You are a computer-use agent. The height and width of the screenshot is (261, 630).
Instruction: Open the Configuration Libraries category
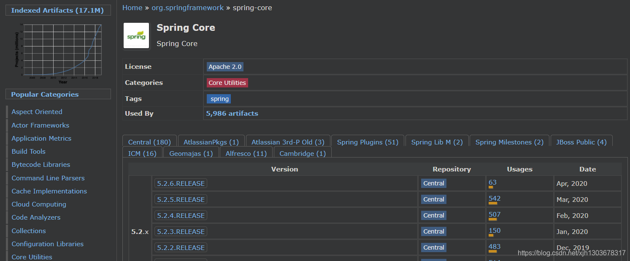point(48,244)
